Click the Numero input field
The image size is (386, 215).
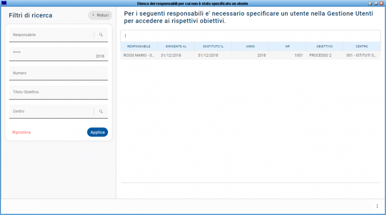point(58,73)
